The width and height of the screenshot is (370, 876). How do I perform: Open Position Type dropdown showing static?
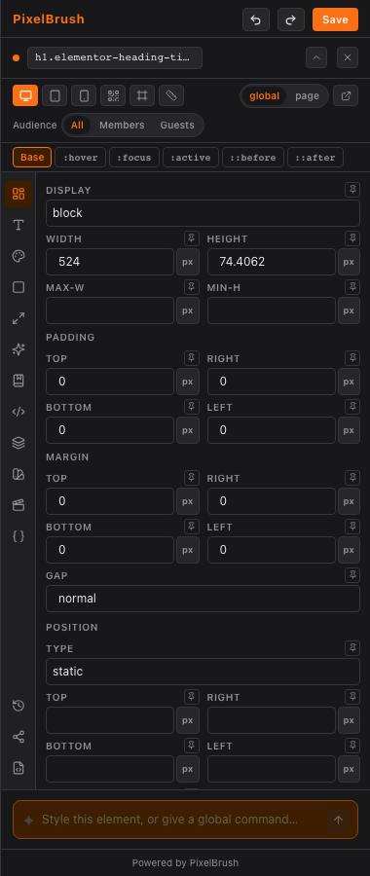tap(203, 672)
